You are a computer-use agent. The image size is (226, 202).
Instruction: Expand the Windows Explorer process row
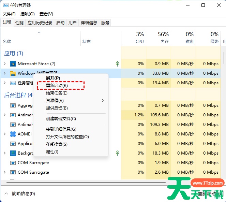tap(5, 73)
